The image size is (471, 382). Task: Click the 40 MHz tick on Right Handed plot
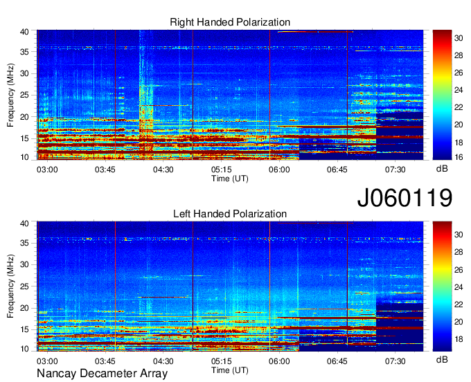[x=24, y=32]
